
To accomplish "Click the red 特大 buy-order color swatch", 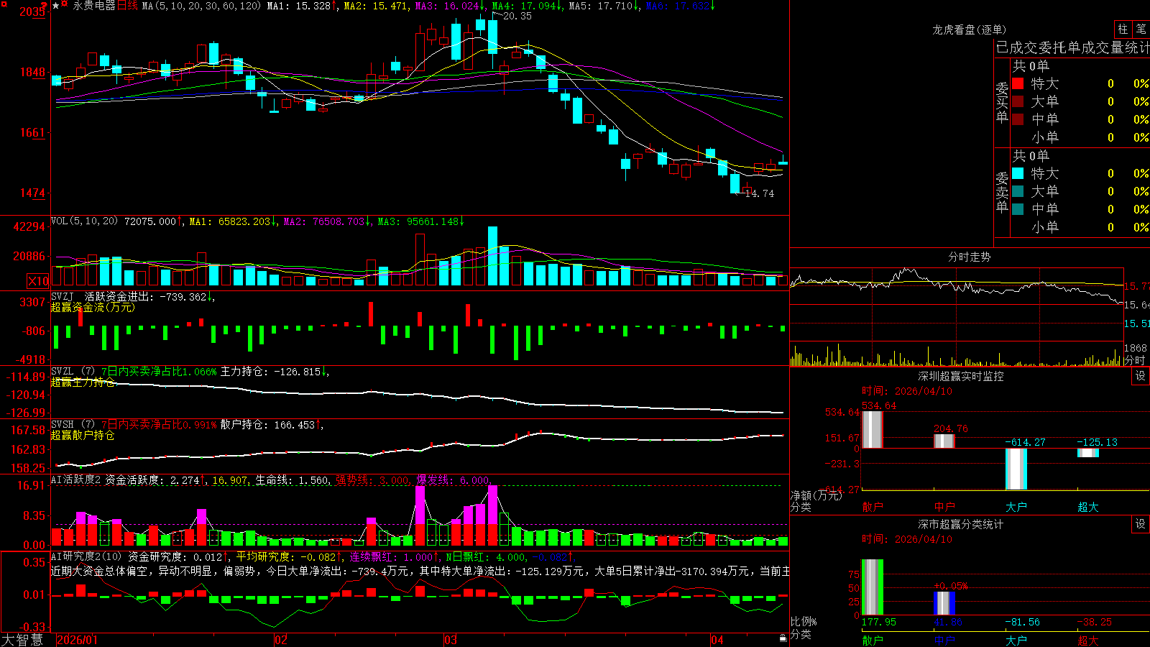I will coord(1018,83).
